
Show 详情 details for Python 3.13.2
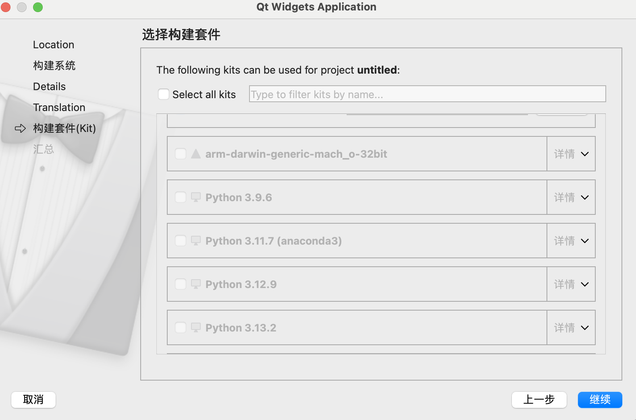tap(571, 328)
